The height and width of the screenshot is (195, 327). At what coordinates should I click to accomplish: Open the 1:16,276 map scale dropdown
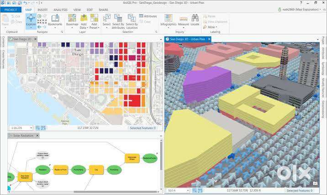[x=31, y=128]
